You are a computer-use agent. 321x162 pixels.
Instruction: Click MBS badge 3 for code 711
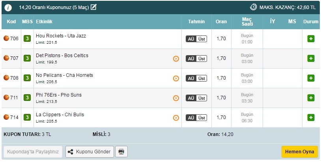point(27,98)
